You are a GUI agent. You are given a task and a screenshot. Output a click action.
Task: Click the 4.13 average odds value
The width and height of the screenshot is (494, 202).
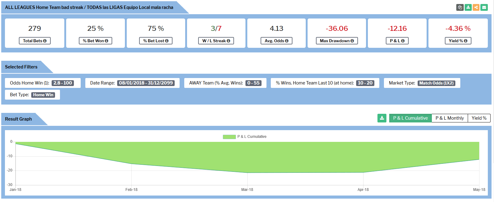[276, 28]
